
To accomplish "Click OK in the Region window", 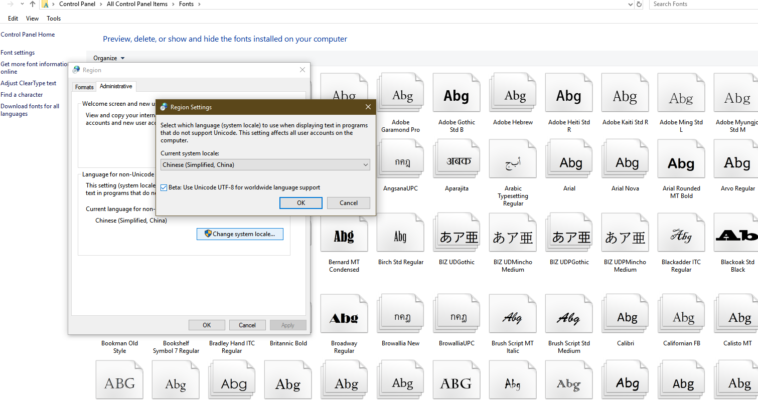I will pos(207,325).
